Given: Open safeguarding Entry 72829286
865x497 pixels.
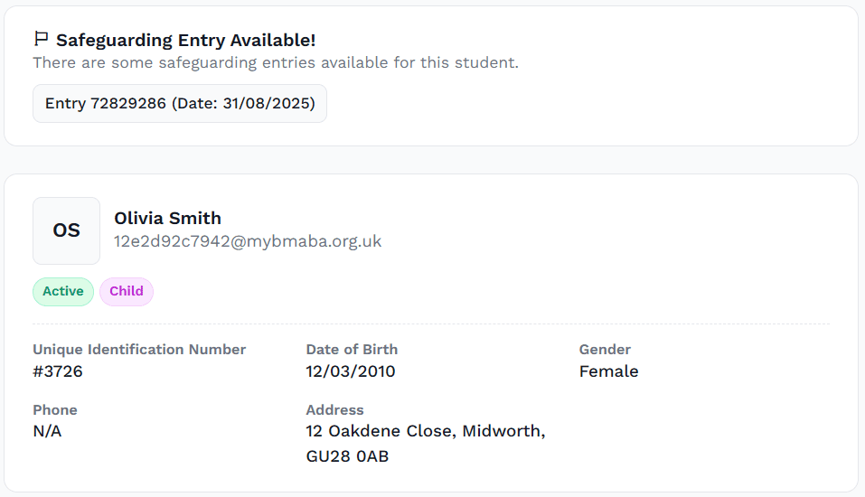Looking at the screenshot, I should click(x=180, y=104).
